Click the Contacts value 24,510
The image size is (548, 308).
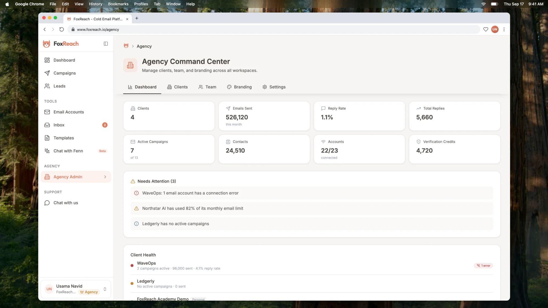235,151
